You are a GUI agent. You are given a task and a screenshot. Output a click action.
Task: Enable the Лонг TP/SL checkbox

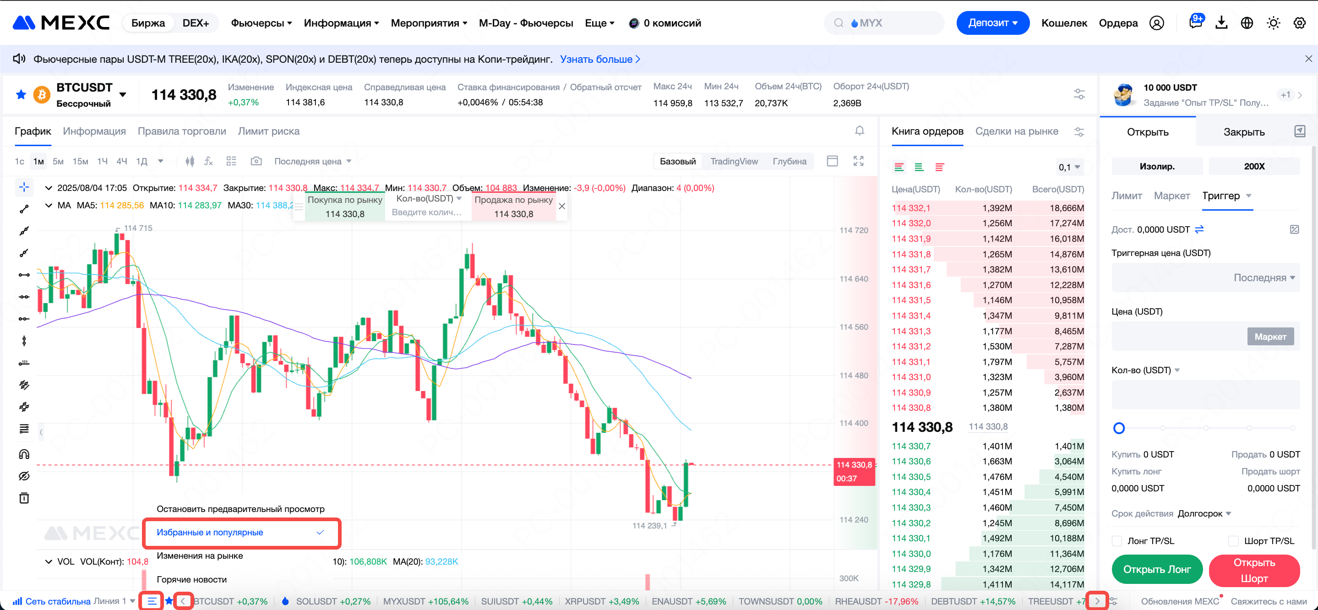(x=1117, y=541)
